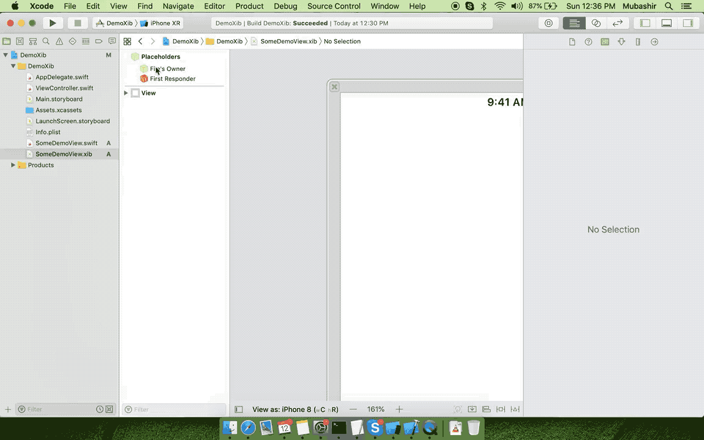This screenshot has width=704, height=440.
Task: Open the File inspector document icon
Action: [x=572, y=42]
